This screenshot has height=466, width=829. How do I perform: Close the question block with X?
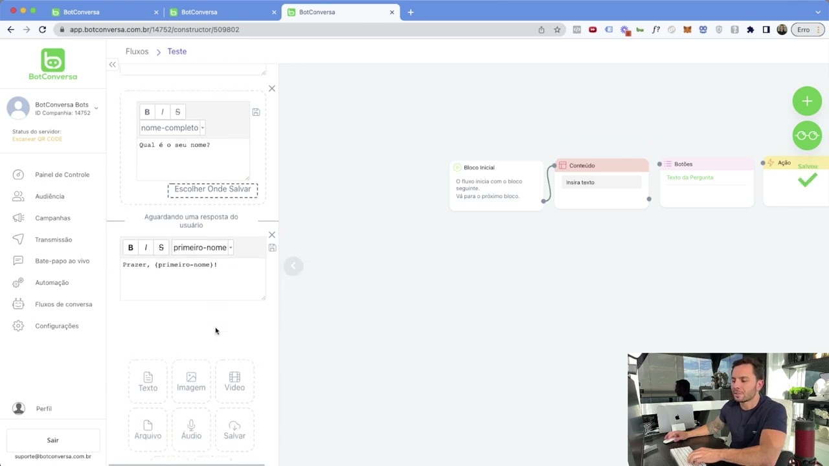(272, 88)
